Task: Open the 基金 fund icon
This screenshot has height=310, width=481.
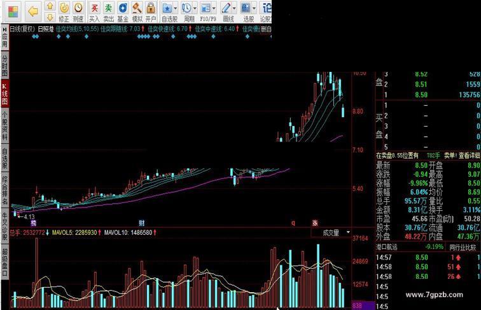Action: pos(123,8)
